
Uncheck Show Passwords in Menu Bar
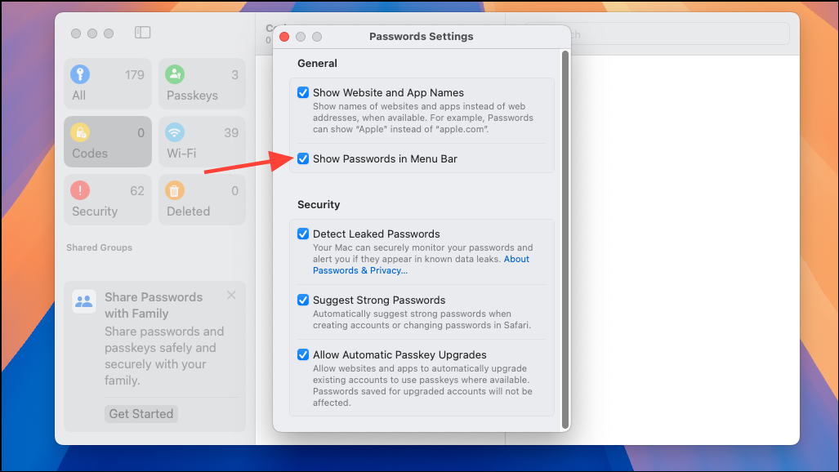click(303, 158)
